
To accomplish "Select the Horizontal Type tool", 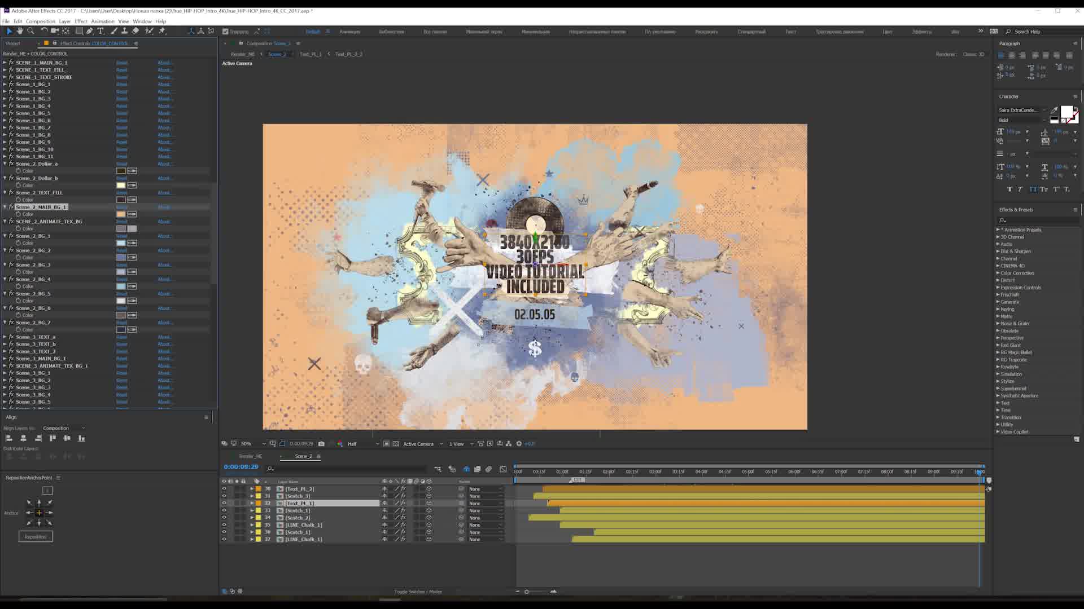I will point(101,31).
